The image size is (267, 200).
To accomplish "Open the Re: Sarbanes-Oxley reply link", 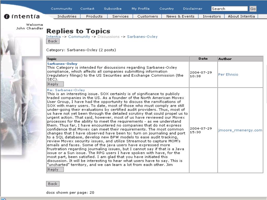I will pyautogui.click(x=66, y=90).
